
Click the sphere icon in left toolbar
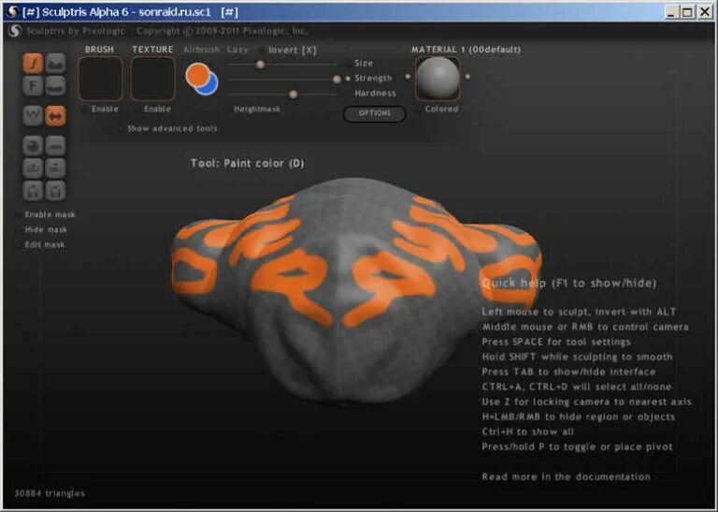pyautogui.click(x=33, y=146)
